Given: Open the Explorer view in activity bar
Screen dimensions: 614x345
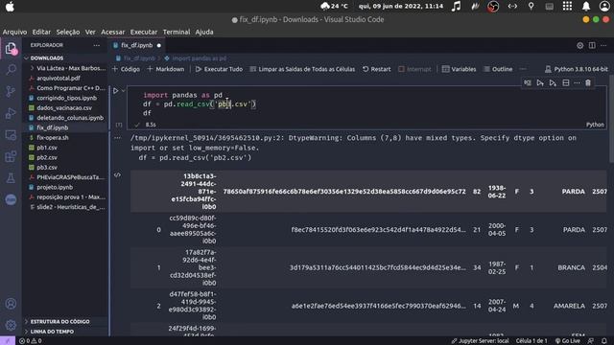Looking at the screenshot, I should (11, 49).
